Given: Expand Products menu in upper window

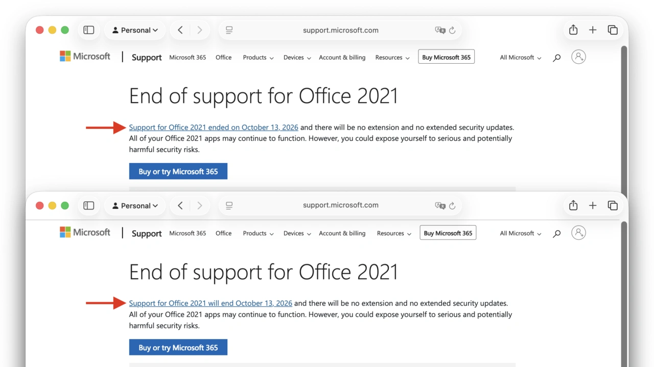Looking at the screenshot, I should point(258,58).
